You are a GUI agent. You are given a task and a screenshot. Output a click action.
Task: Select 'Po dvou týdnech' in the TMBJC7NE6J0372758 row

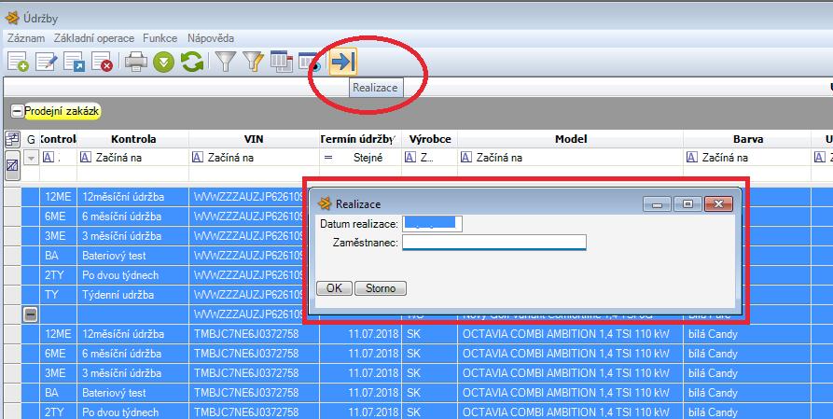[132, 412]
